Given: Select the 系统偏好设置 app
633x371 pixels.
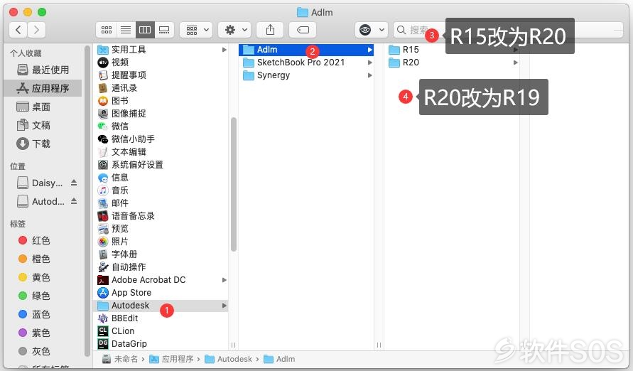Looking at the screenshot, I should (x=161, y=165).
